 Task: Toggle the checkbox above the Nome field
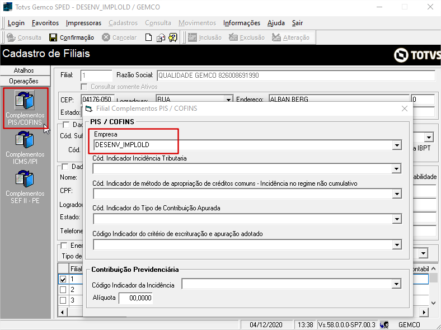click(x=65, y=167)
